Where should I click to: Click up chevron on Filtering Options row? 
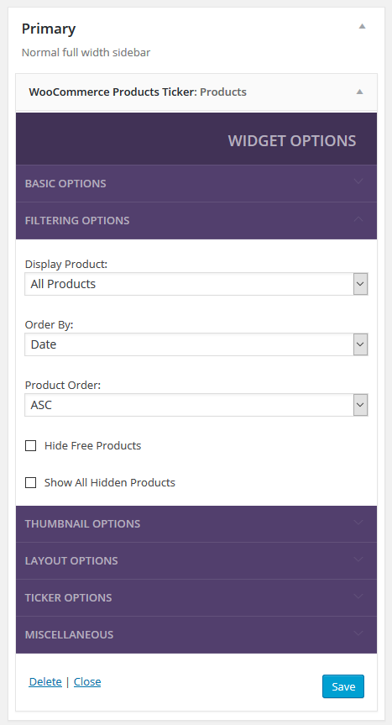pyautogui.click(x=358, y=218)
